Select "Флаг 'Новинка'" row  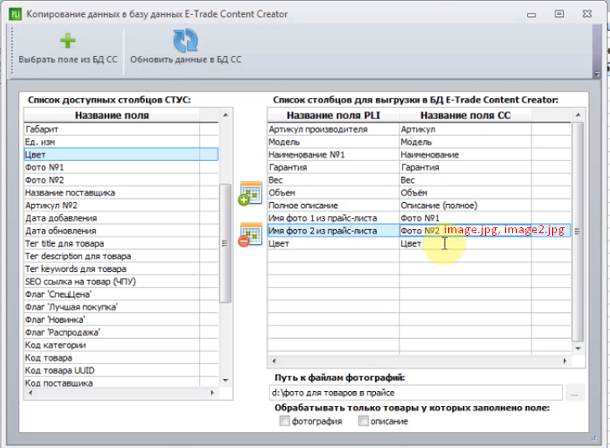pos(121,320)
